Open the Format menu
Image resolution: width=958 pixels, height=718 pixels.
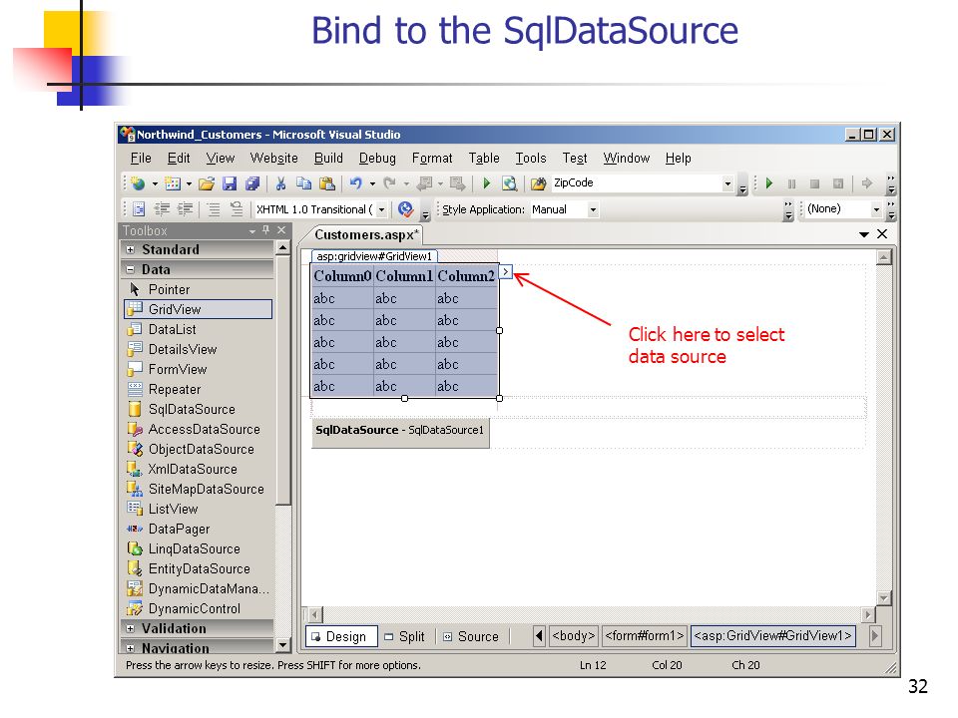[432, 159]
